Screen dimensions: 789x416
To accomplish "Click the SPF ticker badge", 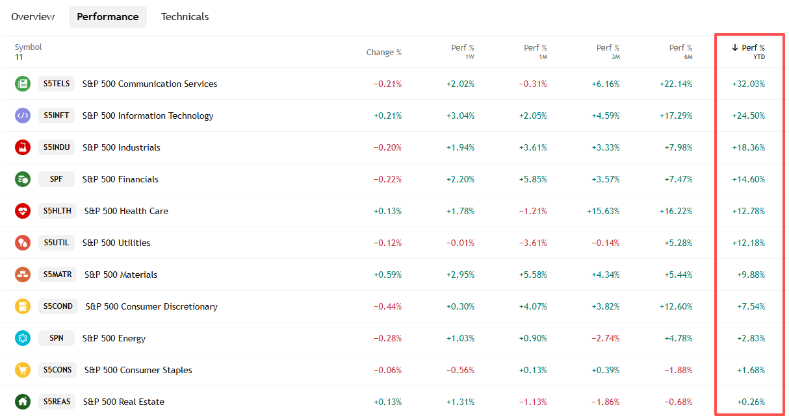I will (57, 179).
